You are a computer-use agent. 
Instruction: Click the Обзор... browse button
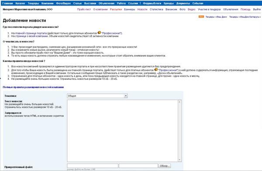[165, 166]
